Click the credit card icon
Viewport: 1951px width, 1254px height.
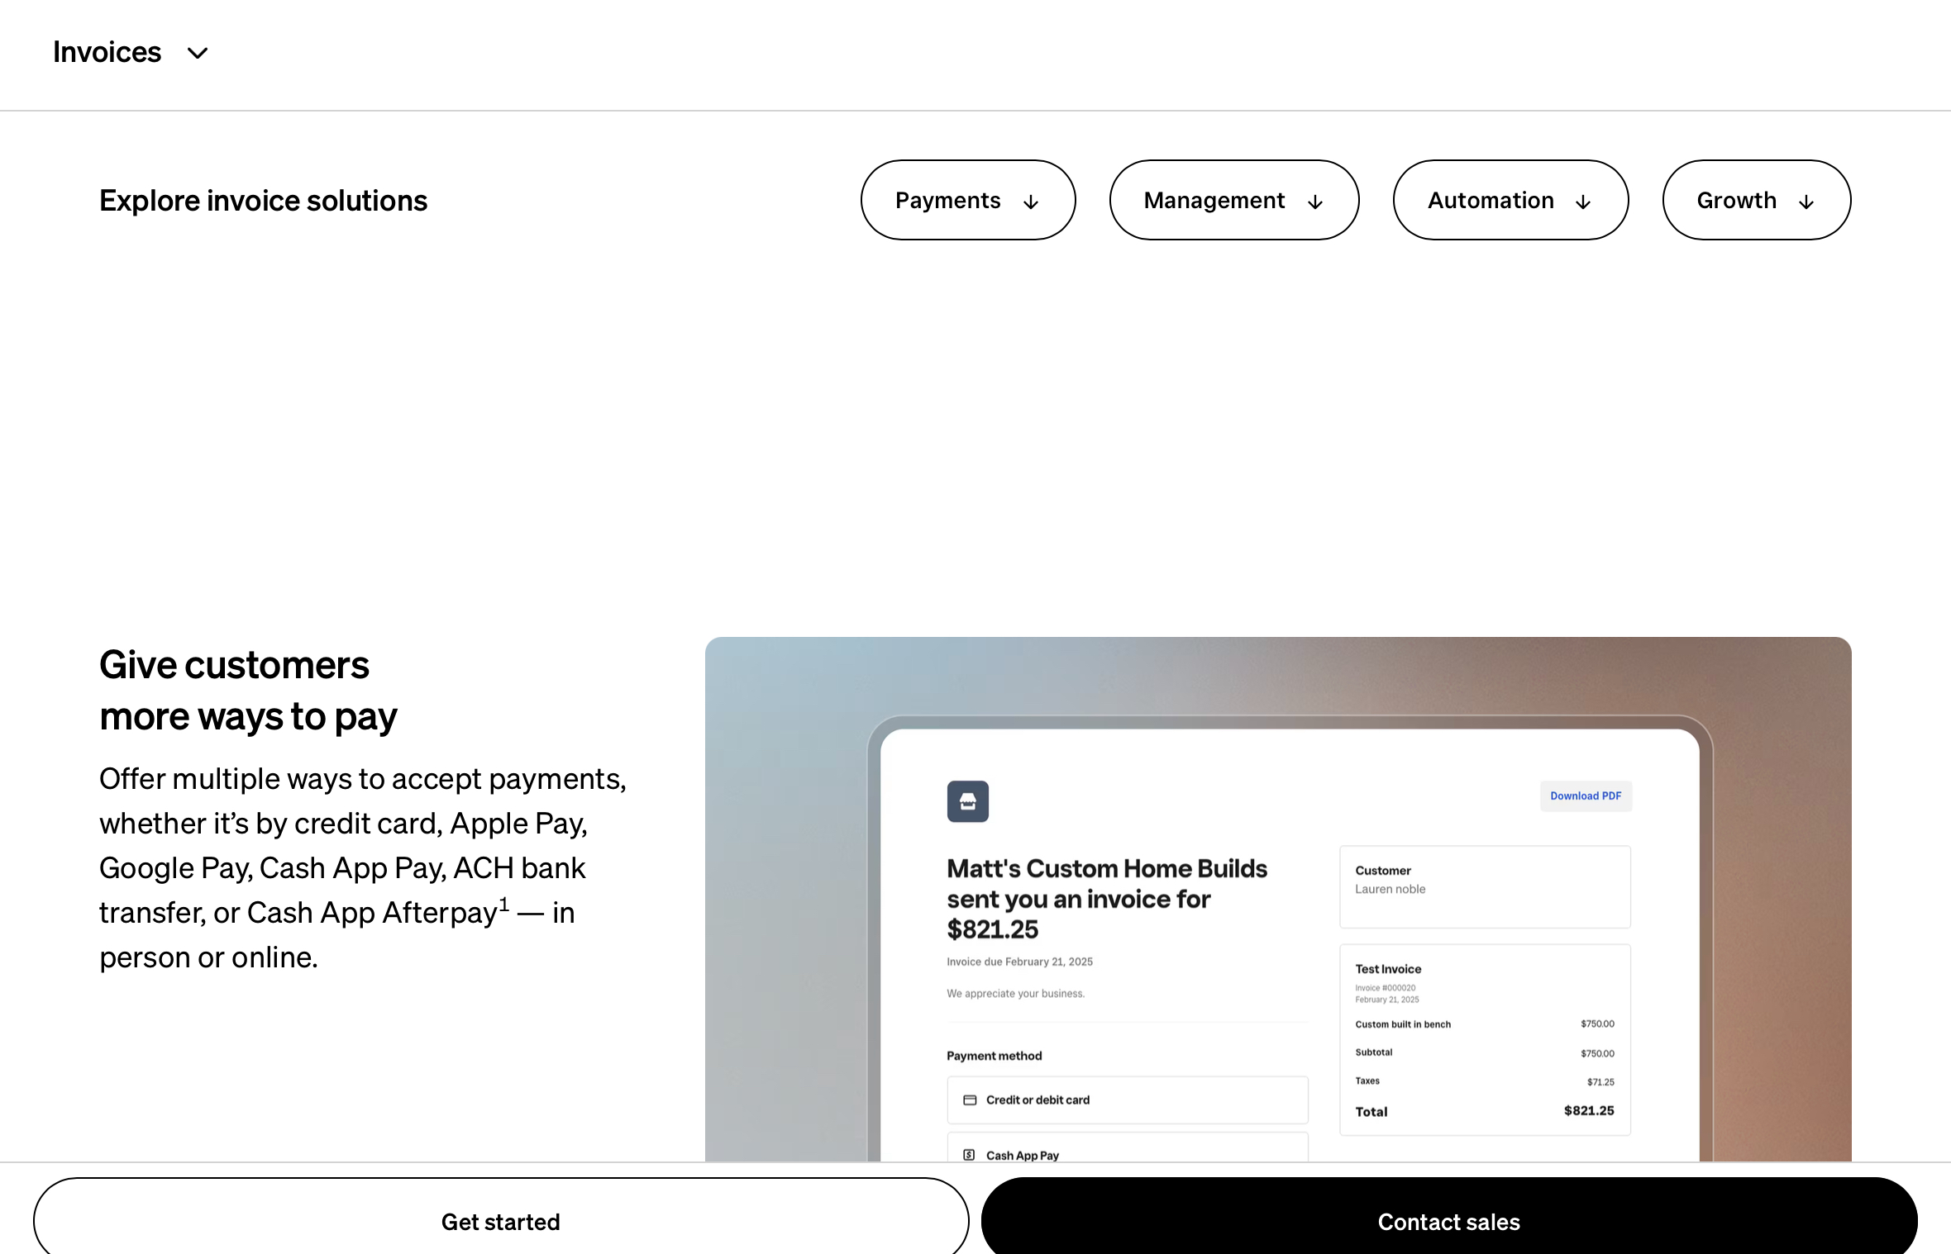[x=970, y=1100]
